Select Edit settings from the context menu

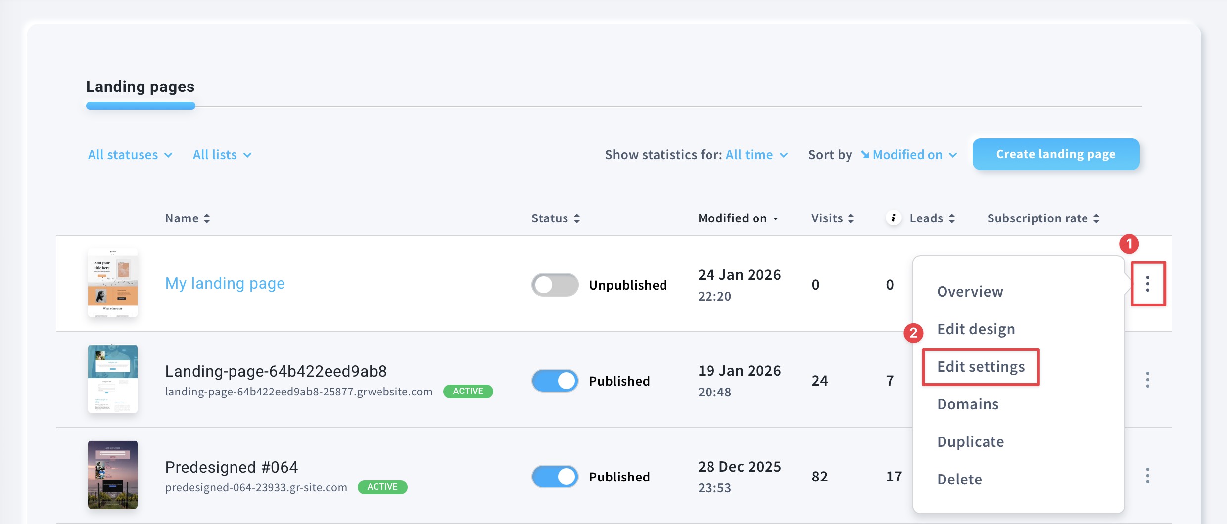click(x=981, y=367)
